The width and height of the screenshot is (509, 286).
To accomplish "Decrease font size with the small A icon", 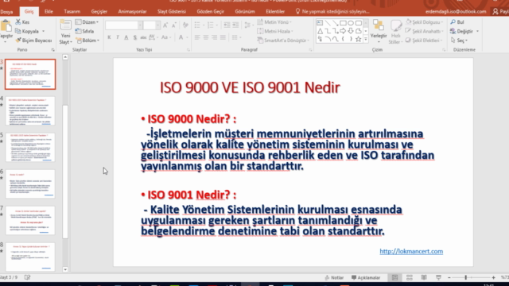I will (174, 25).
